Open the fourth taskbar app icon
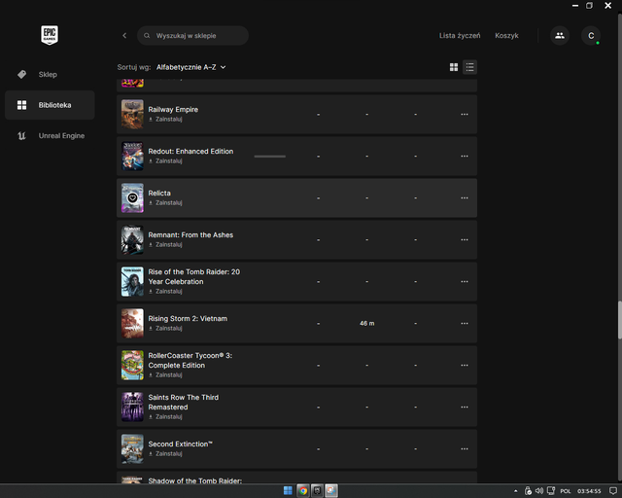622x498 pixels. (x=331, y=491)
